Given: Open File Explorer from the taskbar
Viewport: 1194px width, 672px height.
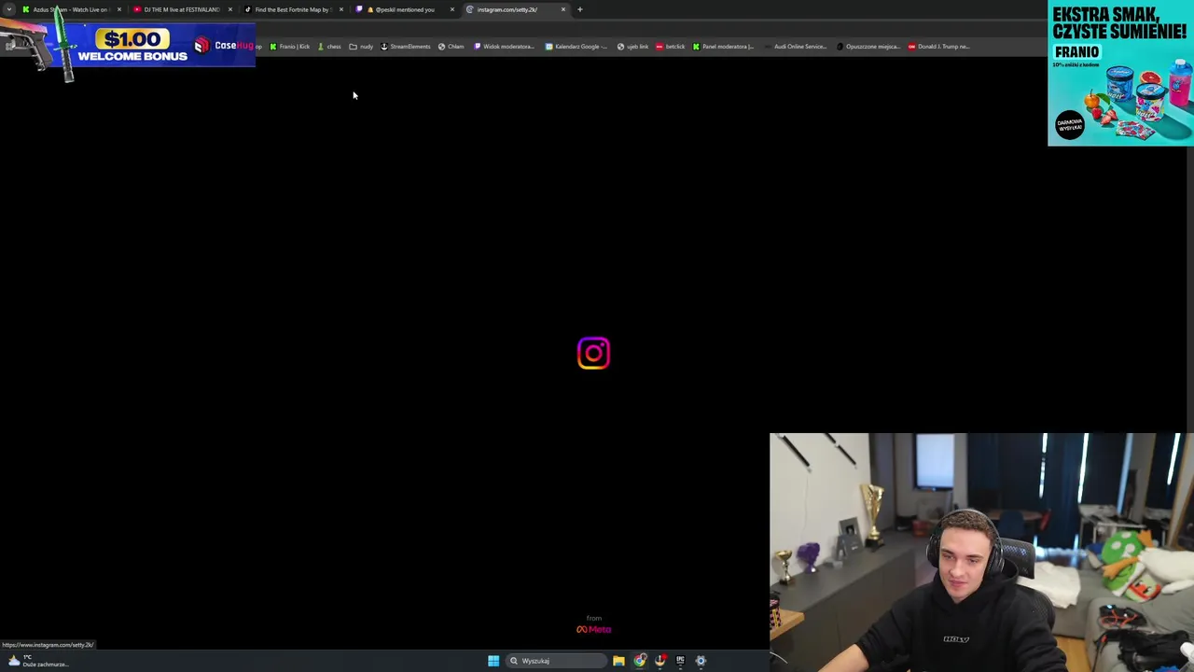Looking at the screenshot, I should coord(618,661).
